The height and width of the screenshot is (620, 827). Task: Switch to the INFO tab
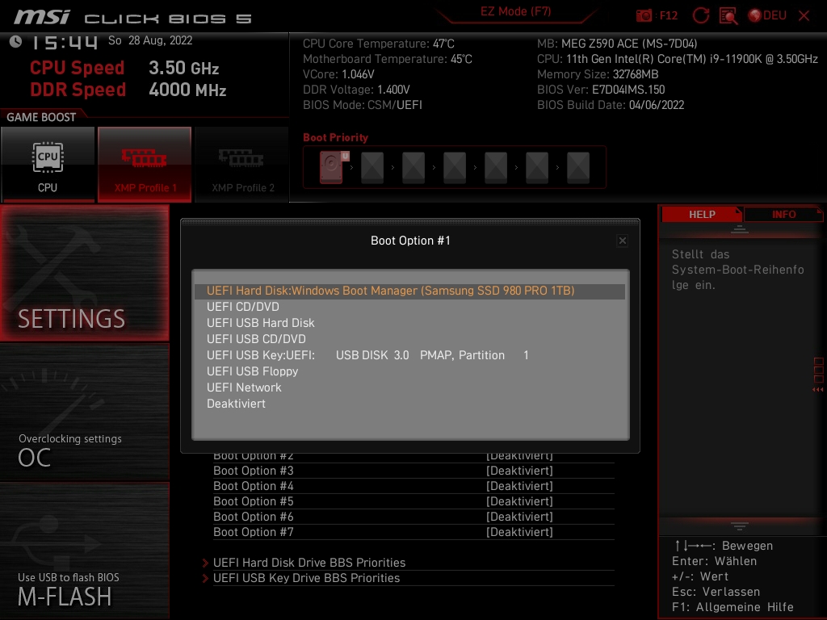(x=783, y=215)
